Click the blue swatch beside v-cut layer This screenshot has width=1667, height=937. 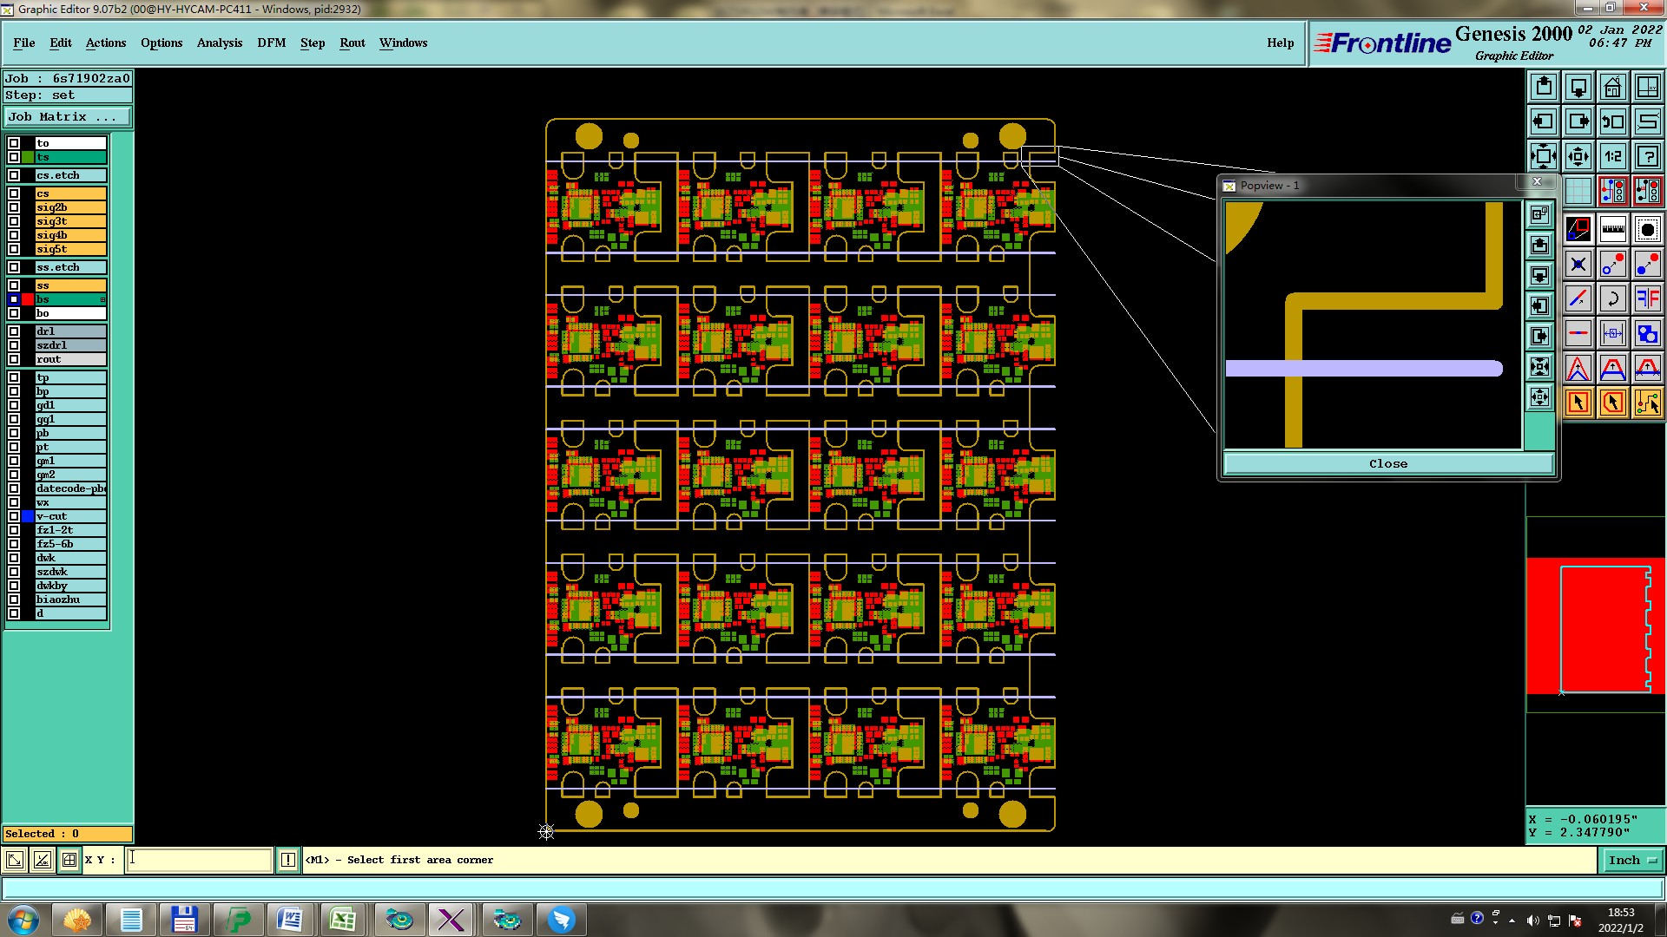point(28,516)
